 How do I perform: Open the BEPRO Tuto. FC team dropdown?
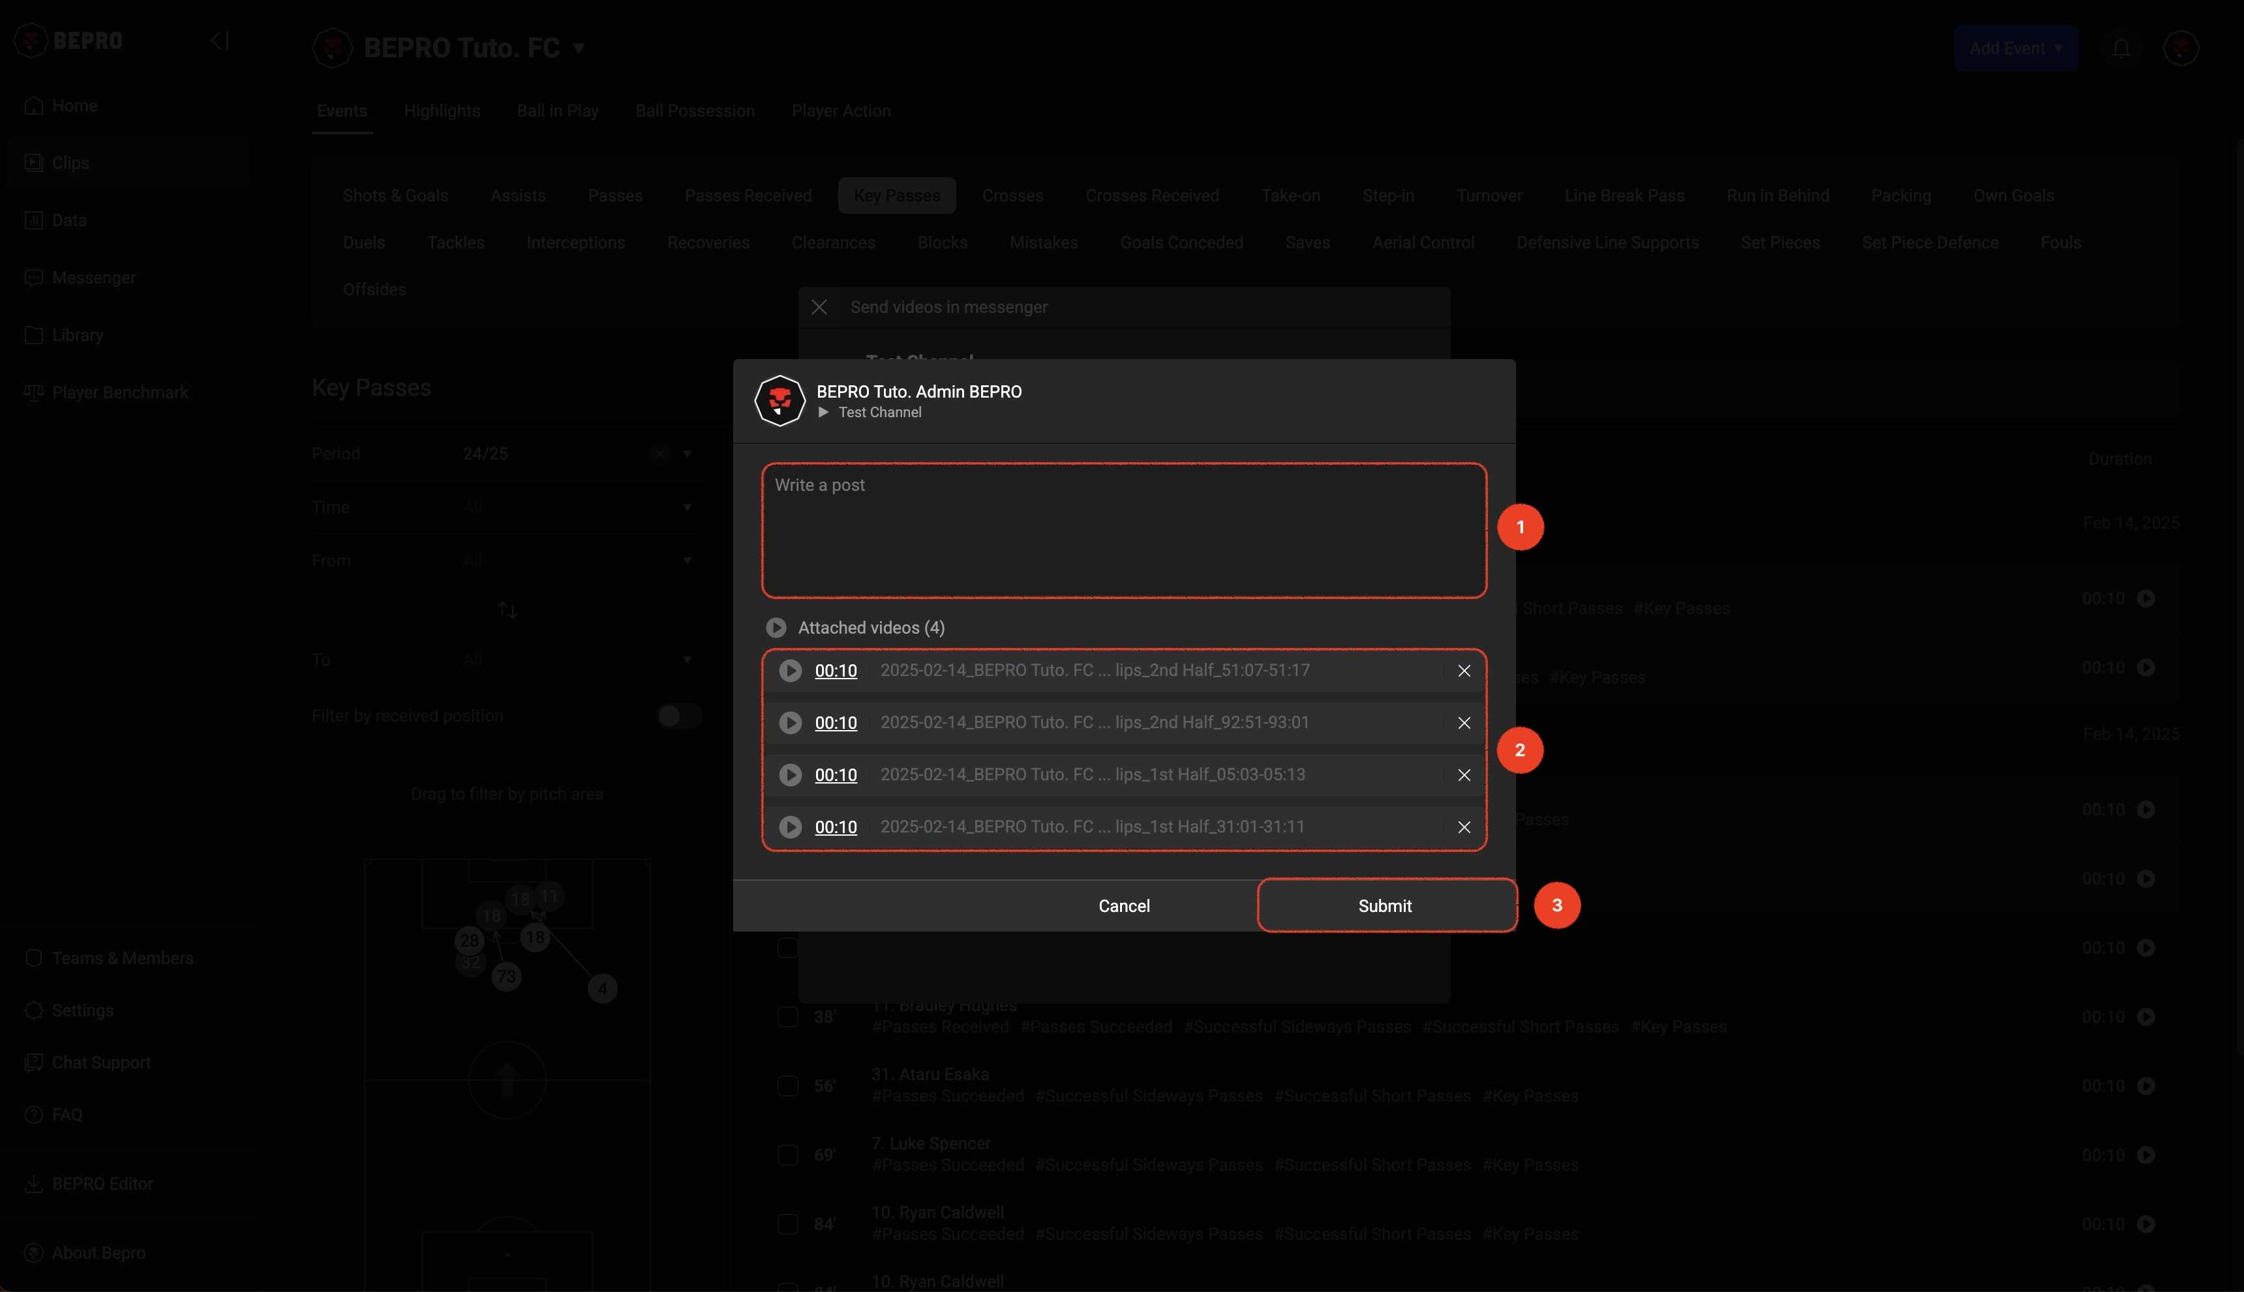[578, 48]
